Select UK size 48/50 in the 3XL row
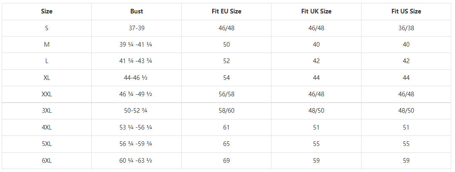Image resolution: width=455 pixels, height=172 pixels. coord(316,111)
